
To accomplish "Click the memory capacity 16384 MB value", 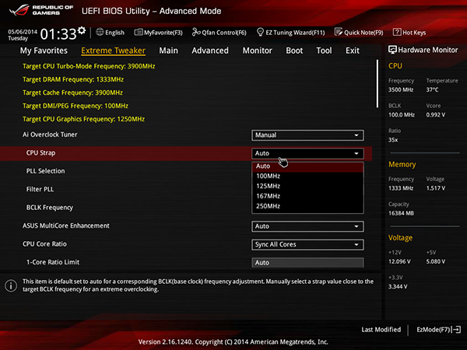I will (401, 213).
